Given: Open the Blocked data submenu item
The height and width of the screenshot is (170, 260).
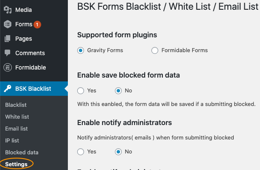Looking at the screenshot, I should [x=22, y=152].
